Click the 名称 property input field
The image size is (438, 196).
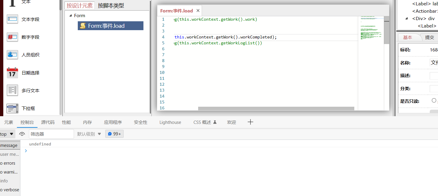tap(434, 62)
